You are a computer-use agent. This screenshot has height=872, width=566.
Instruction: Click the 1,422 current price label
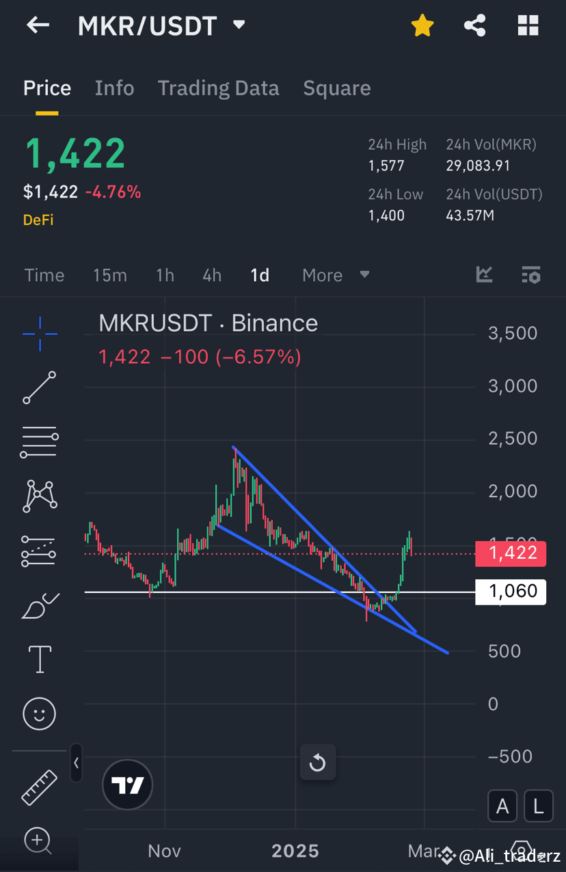[511, 553]
